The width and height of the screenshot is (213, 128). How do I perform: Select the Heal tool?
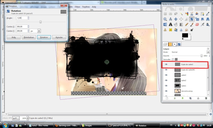(x=170, y=30)
